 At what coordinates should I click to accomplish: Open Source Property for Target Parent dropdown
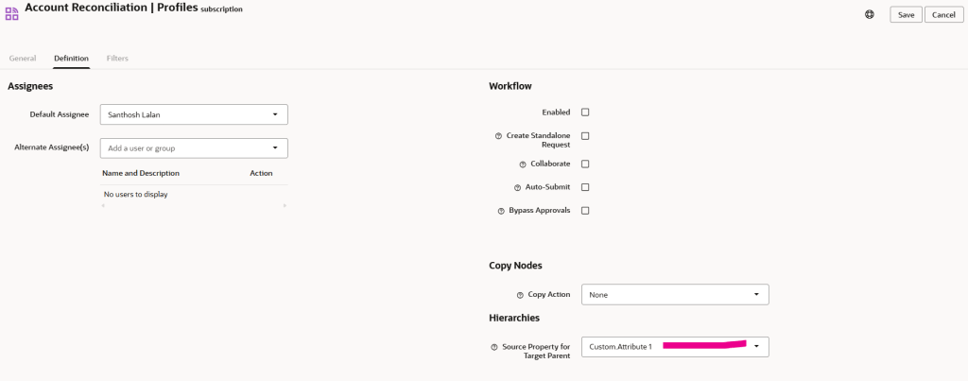pyautogui.click(x=756, y=347)
